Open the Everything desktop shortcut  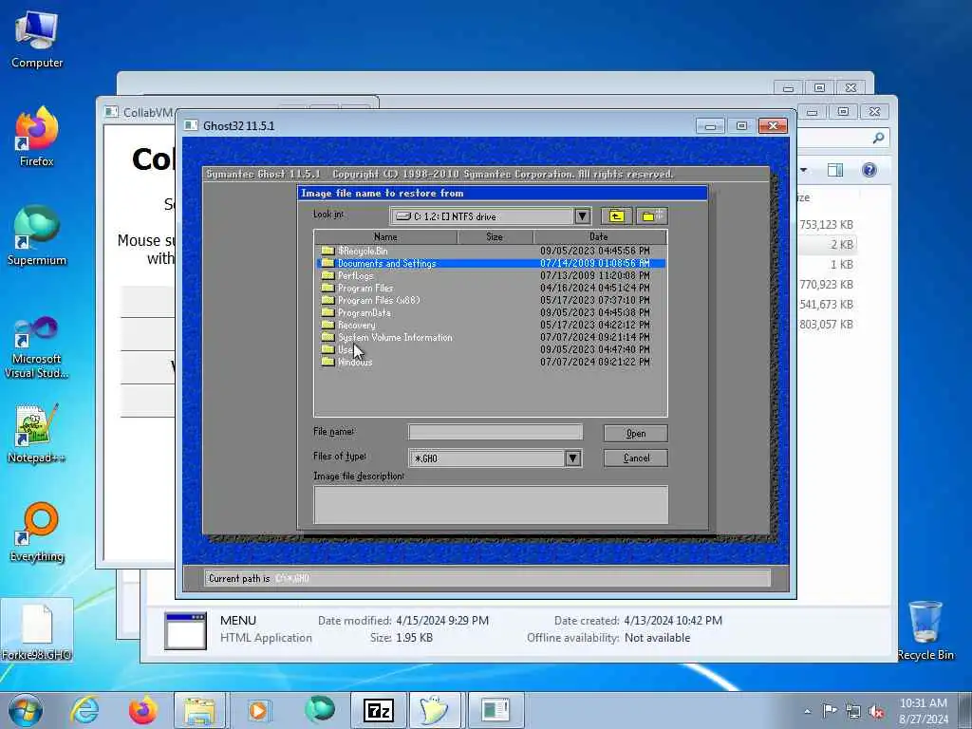37,532
